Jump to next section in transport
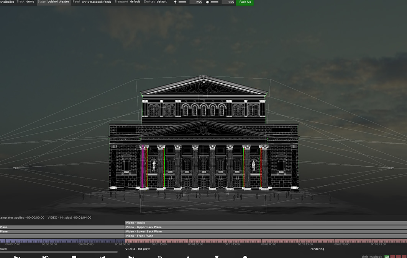The image size is (407, 258). click(x=131, y=257)
